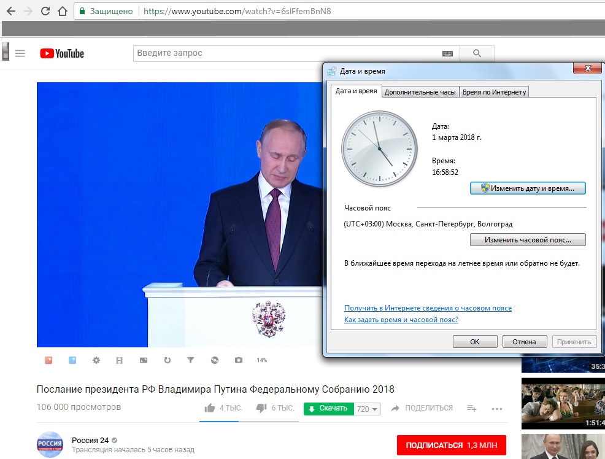Confirm the dialog with OK
Image resolution: width=605 pixels, height=459 pixels.
point(475,342)
